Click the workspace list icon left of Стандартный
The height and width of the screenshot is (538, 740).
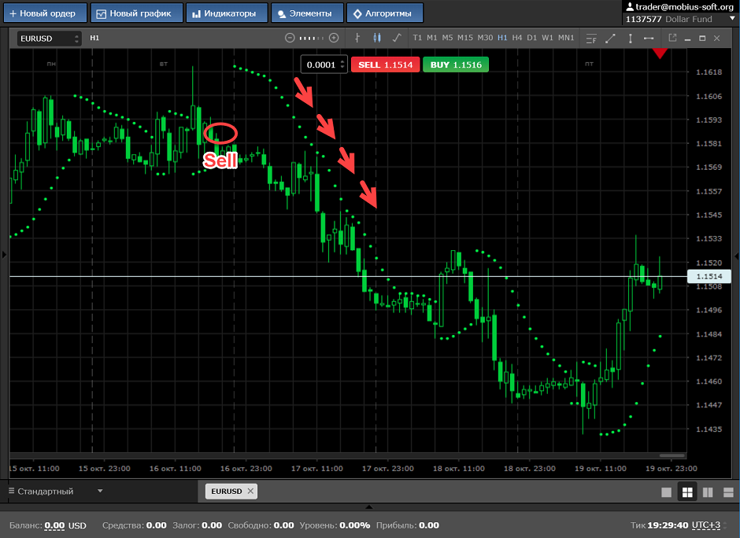click(11, 491)
